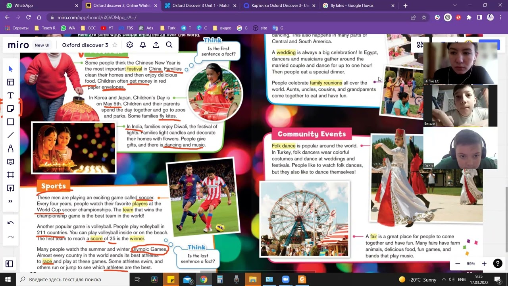Go back in browser history
This screenshot has height=286, width=508.
point(7,17)
